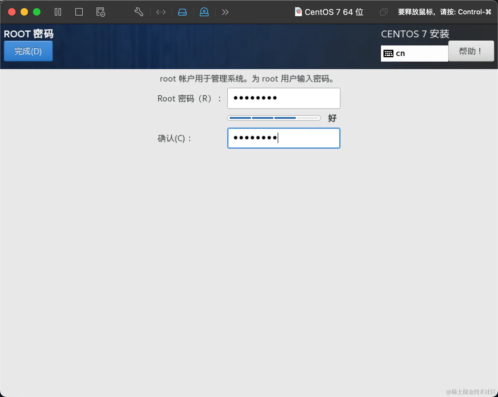Click the keyboard icon beside cn
Viewport: 498px width, 397px height.
(x=388, y=54)
